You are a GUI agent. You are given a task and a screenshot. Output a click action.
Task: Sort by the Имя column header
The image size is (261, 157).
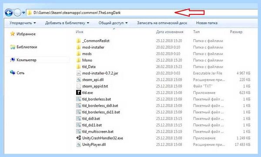click(80, 32)
